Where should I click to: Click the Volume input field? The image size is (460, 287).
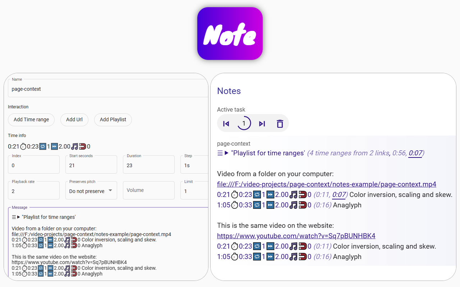click(149, 190)
